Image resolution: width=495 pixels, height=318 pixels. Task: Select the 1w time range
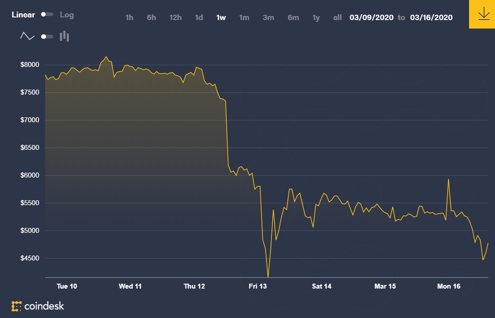[221, 17]
